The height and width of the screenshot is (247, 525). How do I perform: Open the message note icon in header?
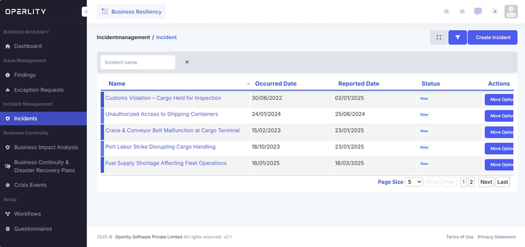pyautogui.click(x=462, y=12)
